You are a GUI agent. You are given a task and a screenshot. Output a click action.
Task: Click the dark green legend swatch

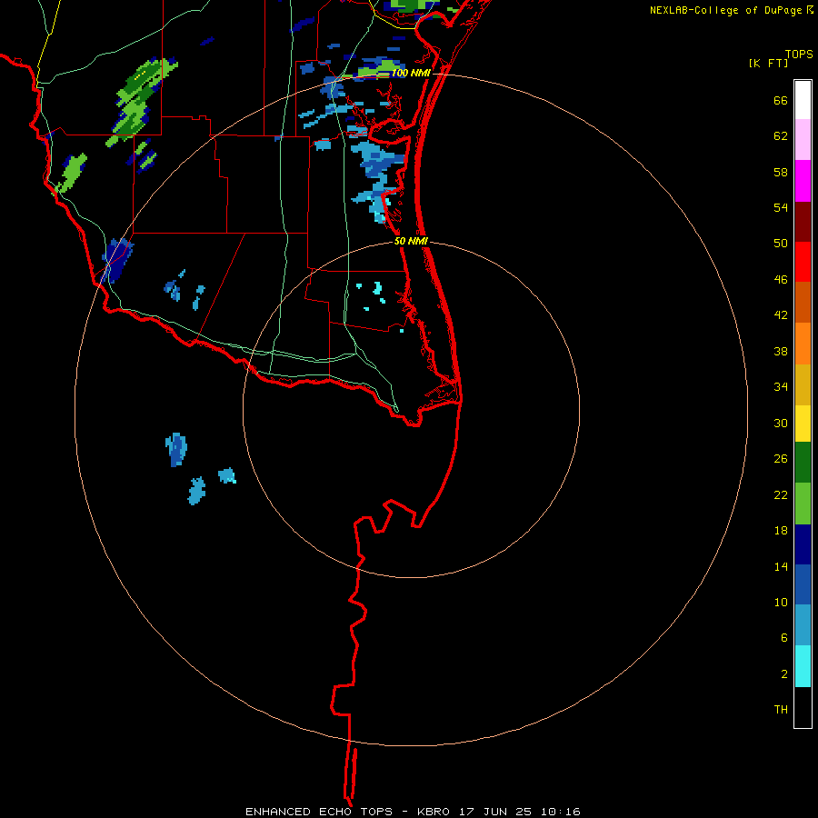coord(803,463)
